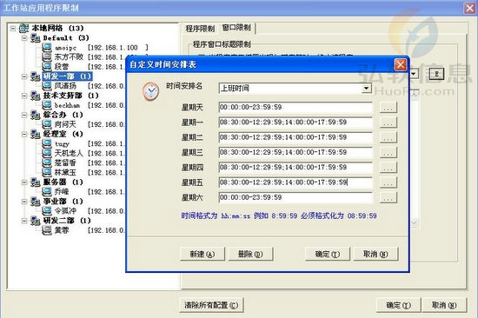Image resolution: width=478 pixels, height=318 pixels.
Task: Open time picker for 星期六
Action: point(388,197)
